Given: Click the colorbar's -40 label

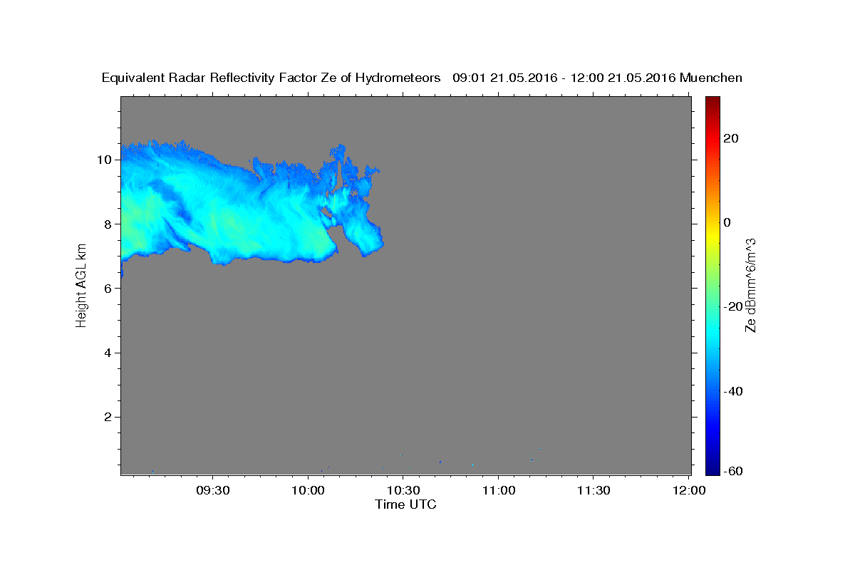Looking at the screenshot, I should tap(732, 391).
